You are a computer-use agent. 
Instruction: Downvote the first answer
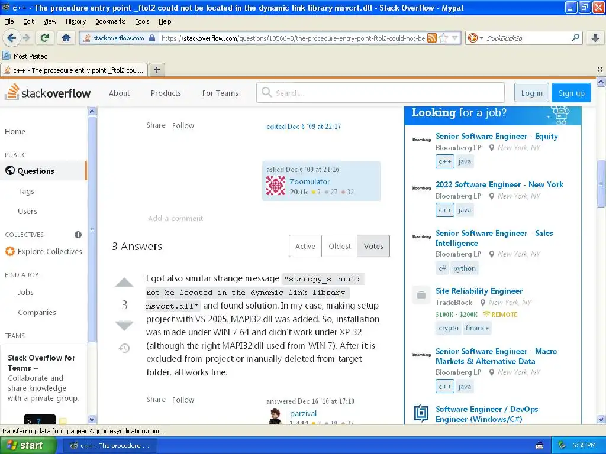pos(124,325)
